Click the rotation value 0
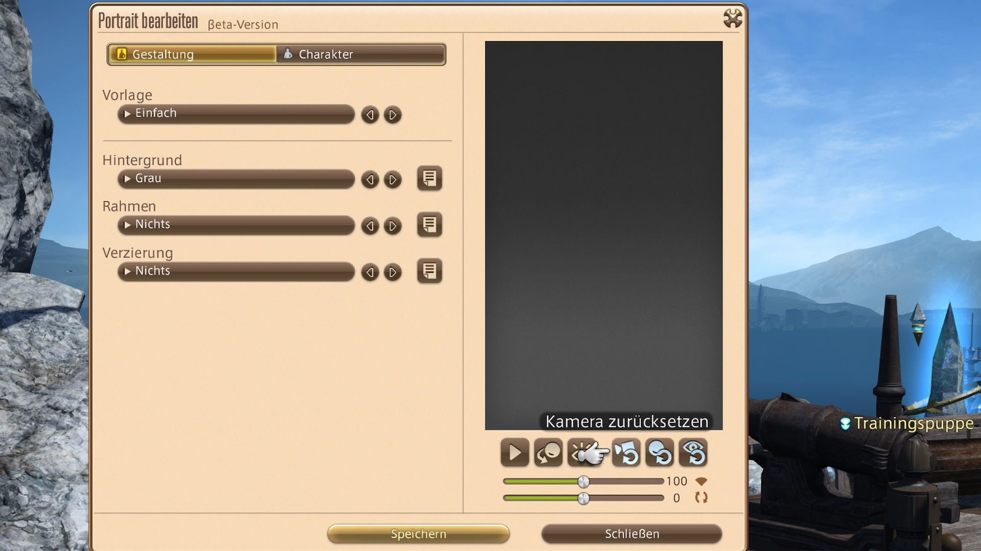Screen dimensions: 981x551 (676, 498)
